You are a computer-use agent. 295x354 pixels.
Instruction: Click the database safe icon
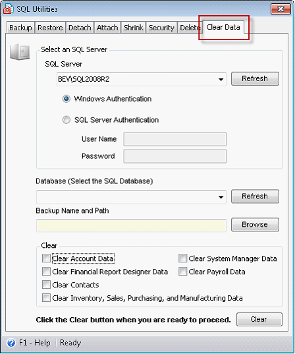pos(20,52)
